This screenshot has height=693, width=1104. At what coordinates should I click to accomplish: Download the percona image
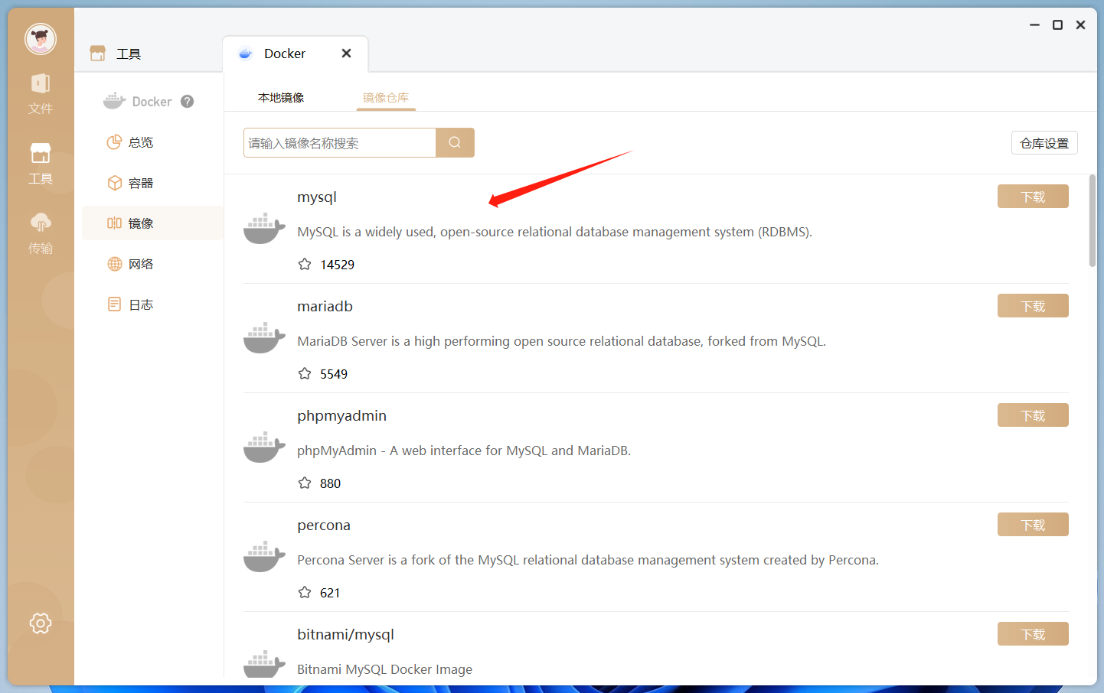1033,525
